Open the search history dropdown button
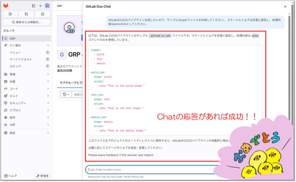 point(66,94)
